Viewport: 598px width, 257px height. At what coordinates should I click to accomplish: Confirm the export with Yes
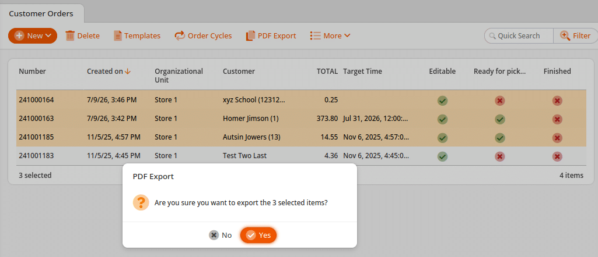tap(258, 235)
